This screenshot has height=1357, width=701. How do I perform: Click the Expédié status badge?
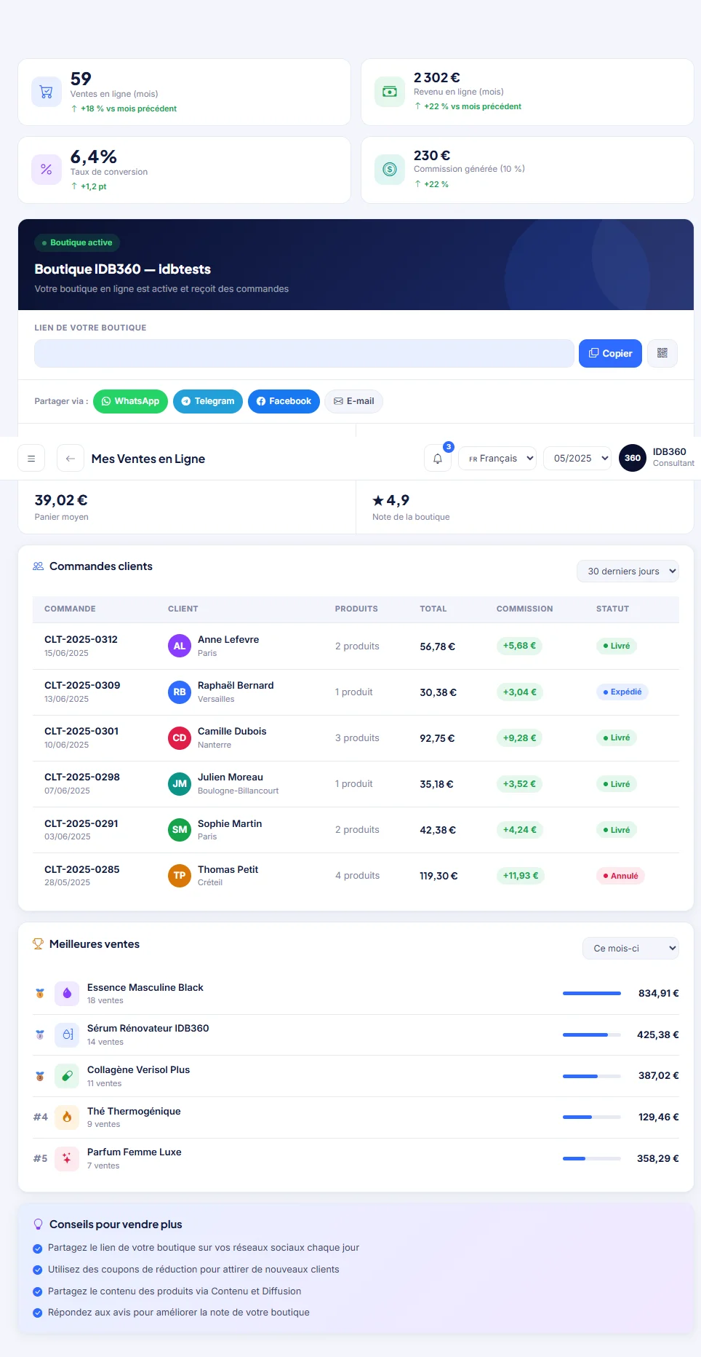coord(622,692)
